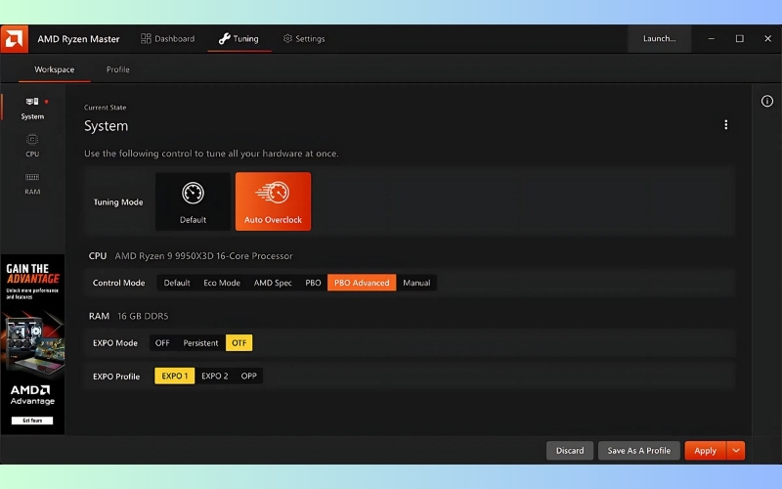782x489 pixels.
Task: Set Control Mode to Eco Mode
Action: point(222,283)
